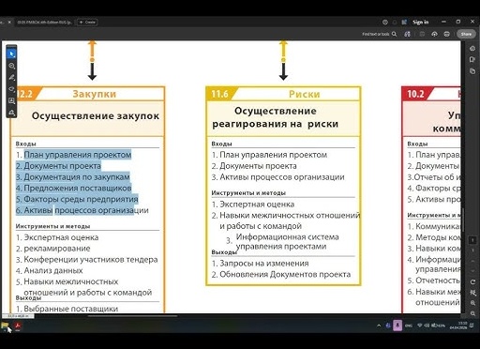Pick the Zoom tool in quick toolbar
The image size is (480, 349).
point(11,66)
